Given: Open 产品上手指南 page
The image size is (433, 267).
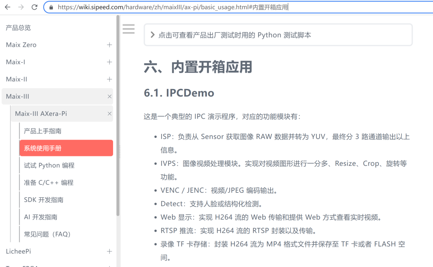Looking at the screenshot, I should (x=42, y=131).
